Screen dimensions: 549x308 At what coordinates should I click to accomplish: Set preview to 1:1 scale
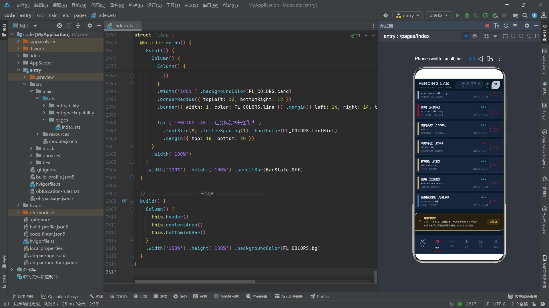537,36
